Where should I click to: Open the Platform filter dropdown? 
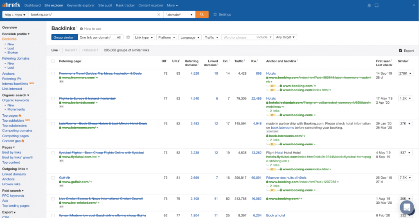point(167,37)
